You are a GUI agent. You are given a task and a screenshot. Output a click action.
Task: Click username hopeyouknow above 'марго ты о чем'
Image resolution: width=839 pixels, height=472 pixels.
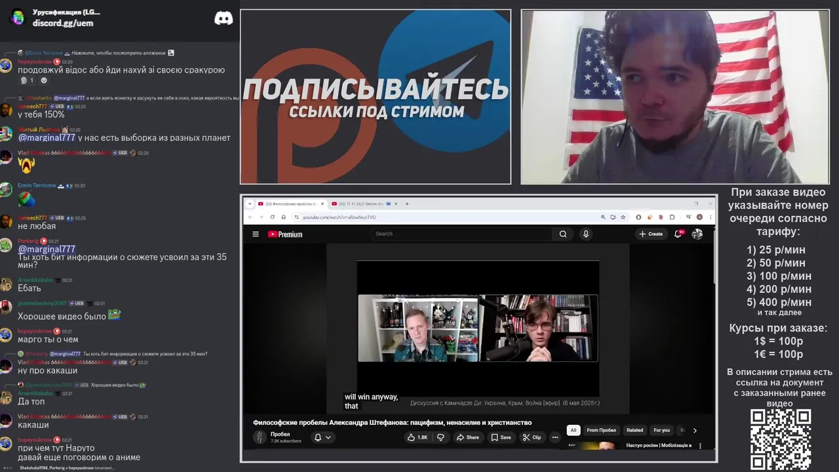[35, 331]
